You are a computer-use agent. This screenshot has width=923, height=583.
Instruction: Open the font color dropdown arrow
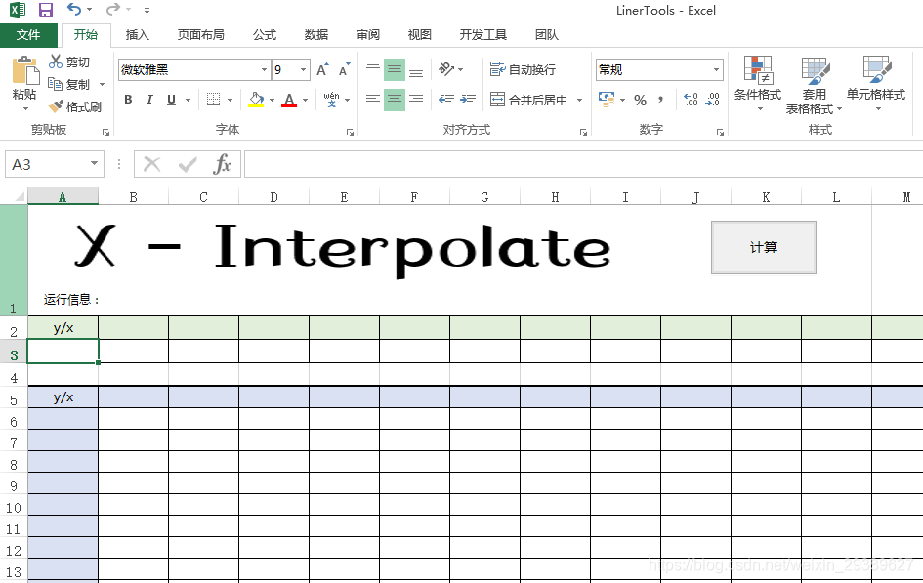305,100
